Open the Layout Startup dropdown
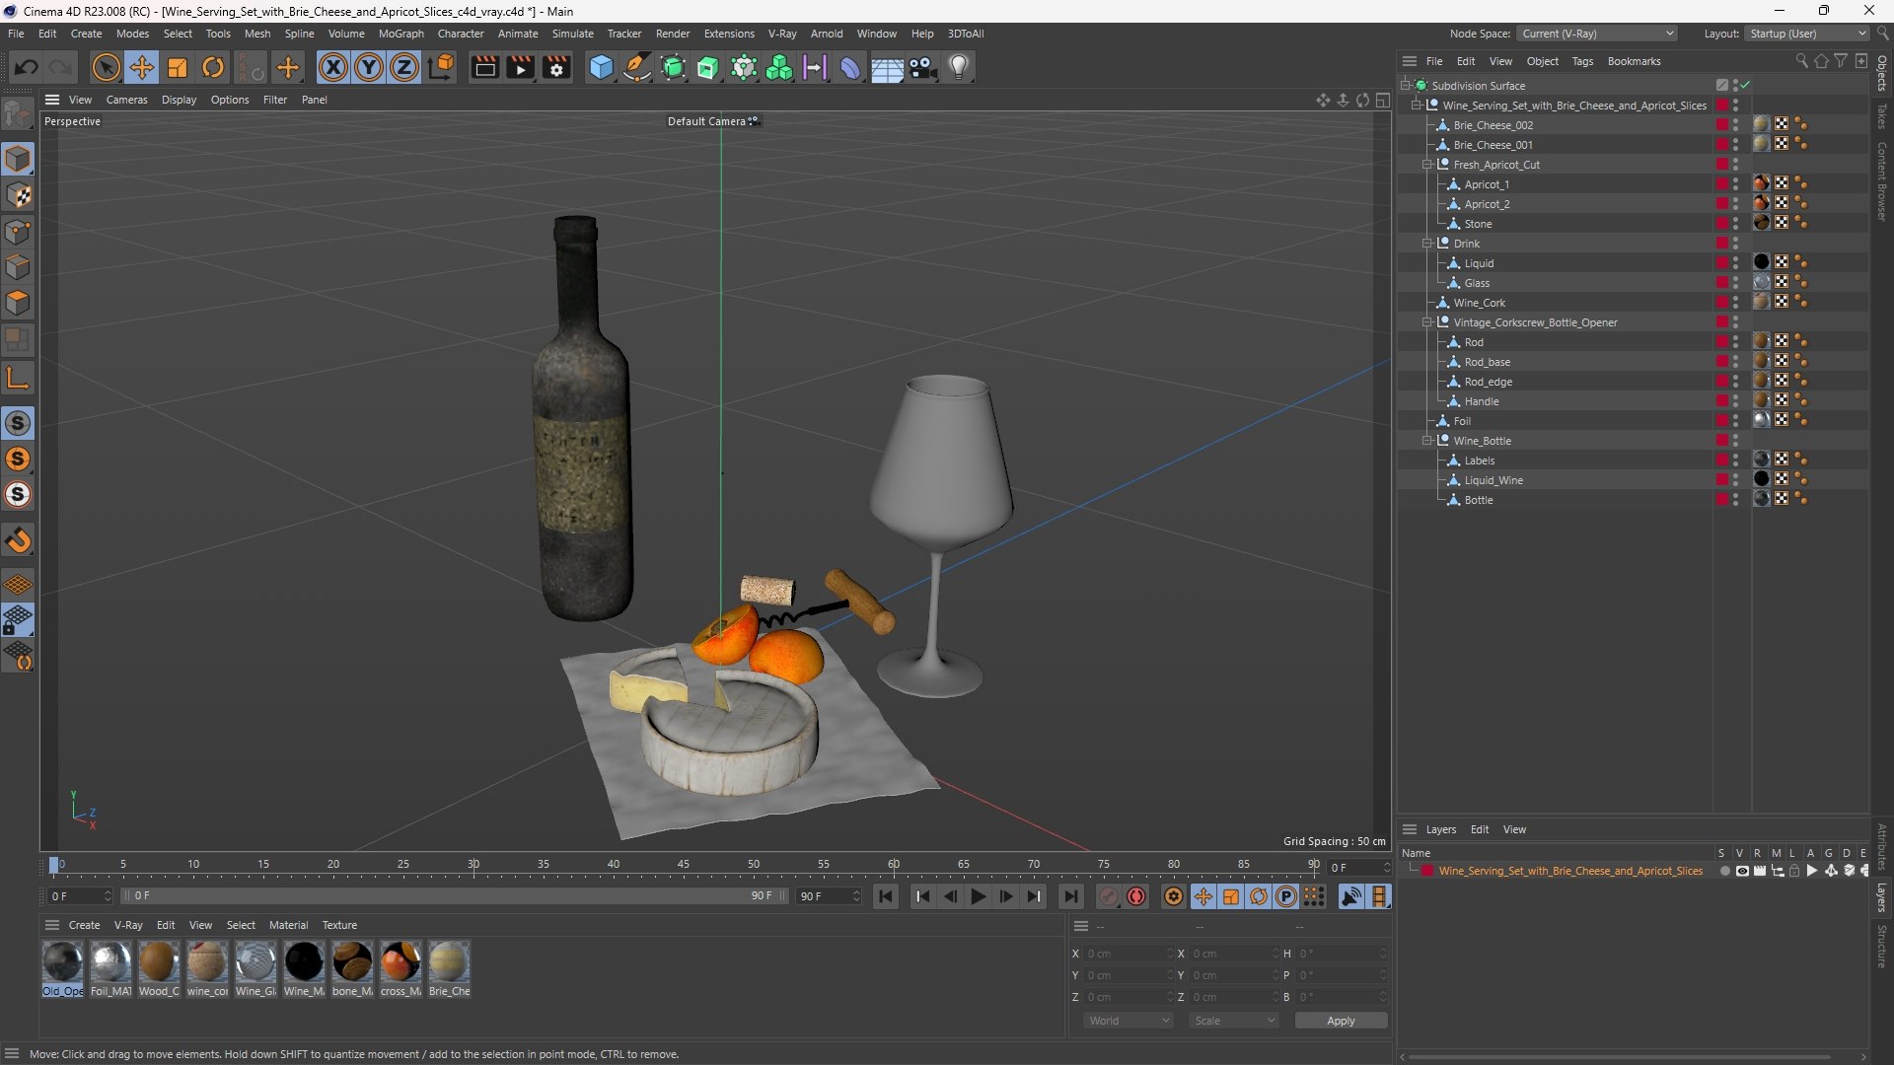This screenshot has width=1894, height=1065. 1806,34
